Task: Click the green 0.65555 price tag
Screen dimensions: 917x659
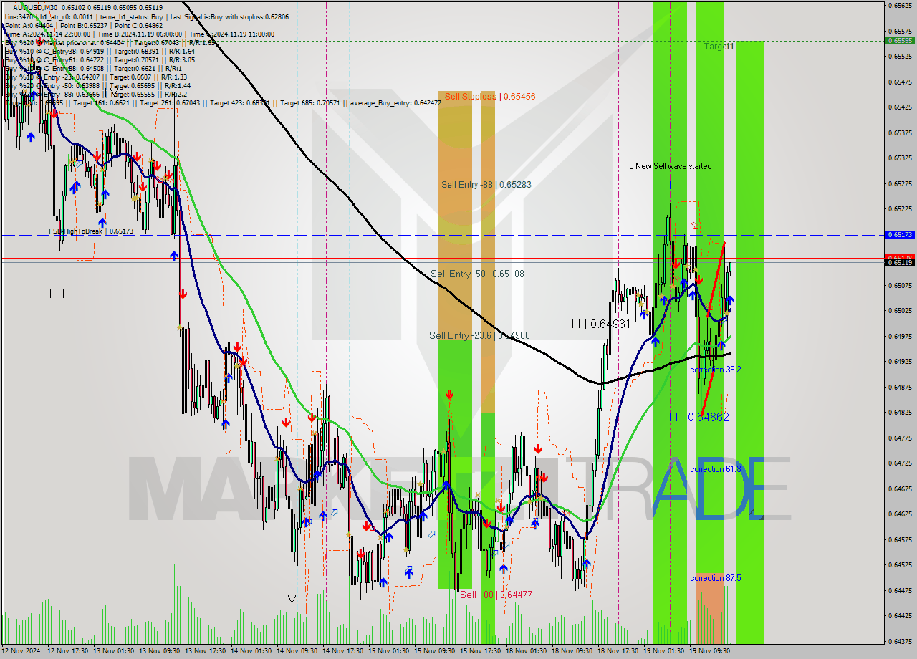Action: (x=901, y=41)
